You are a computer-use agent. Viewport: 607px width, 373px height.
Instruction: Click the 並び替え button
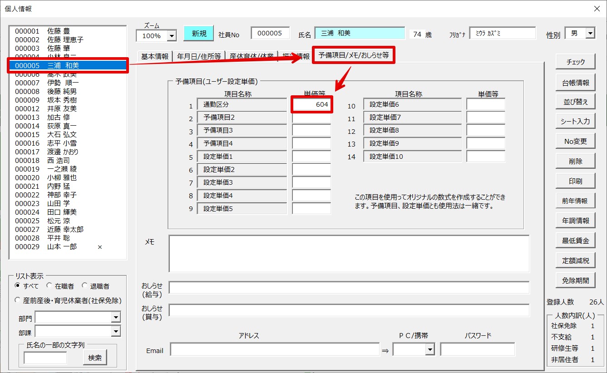click(575, 102)
